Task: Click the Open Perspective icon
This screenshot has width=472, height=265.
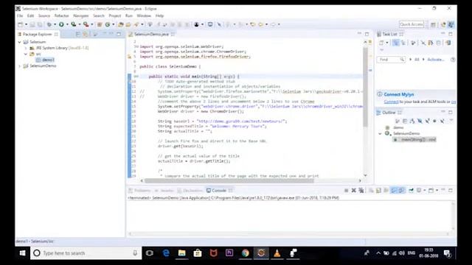Action: point(433,24)
